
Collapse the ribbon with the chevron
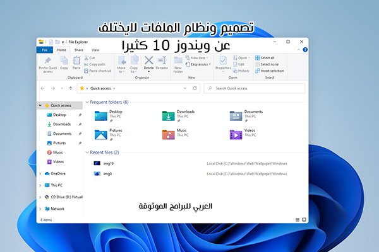tap(299, 50)
